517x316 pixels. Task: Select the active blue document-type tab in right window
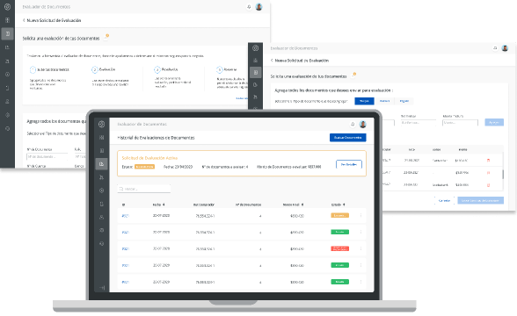(x=364, y=101)
